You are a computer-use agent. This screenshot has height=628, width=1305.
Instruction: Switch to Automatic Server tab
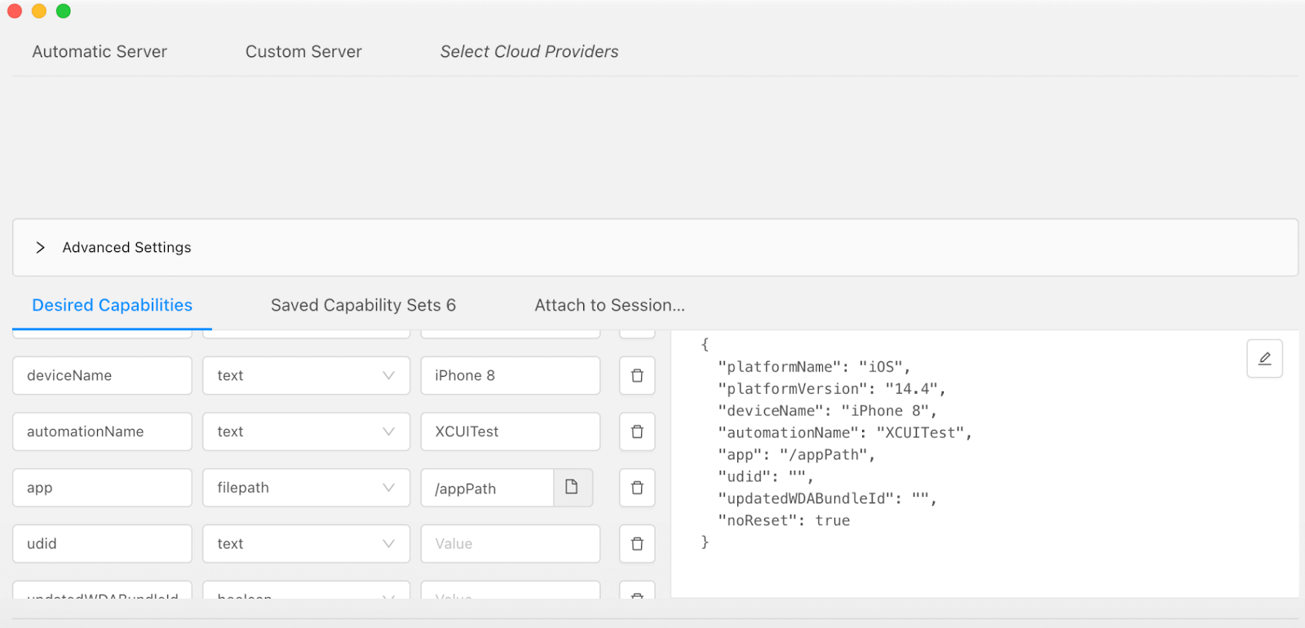[x=100, y=51]
